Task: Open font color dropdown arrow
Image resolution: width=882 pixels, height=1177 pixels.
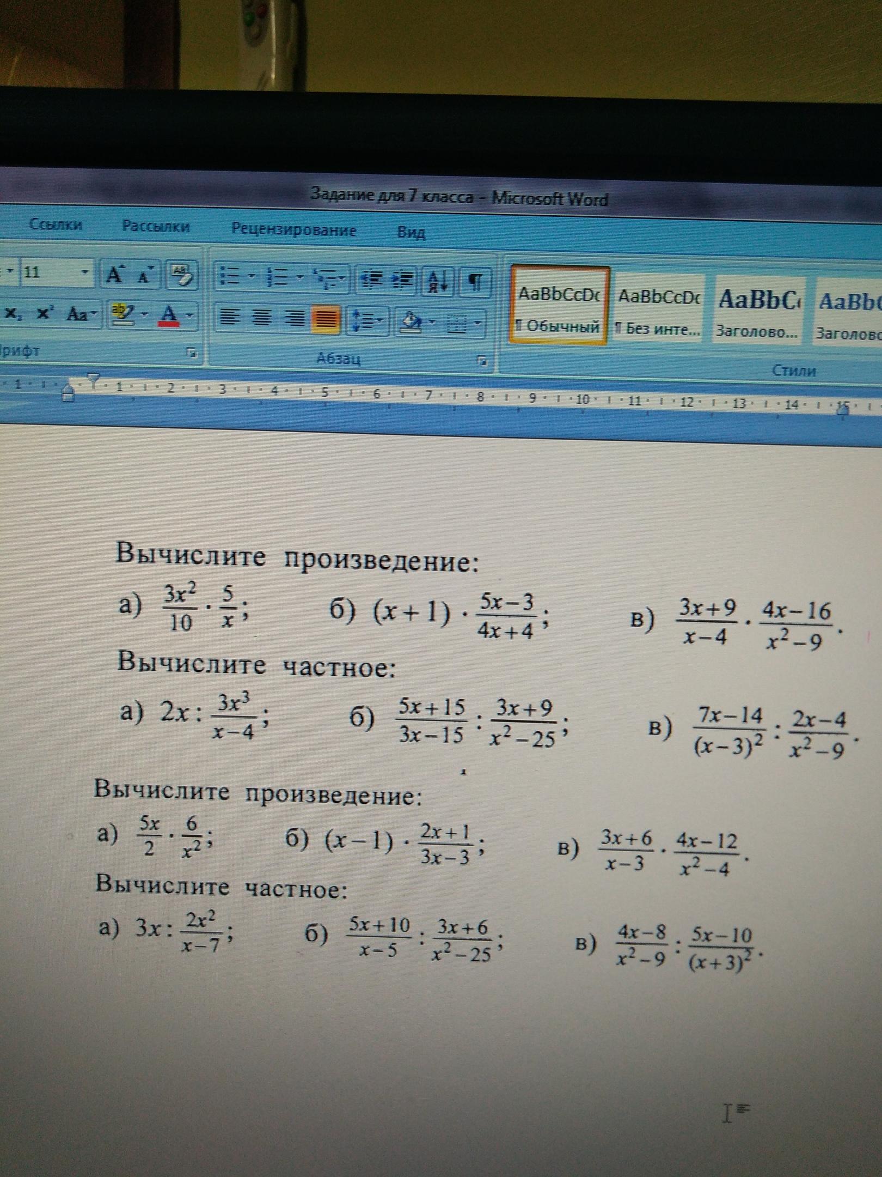Action: pyautogui.click(x=189, y=315)
